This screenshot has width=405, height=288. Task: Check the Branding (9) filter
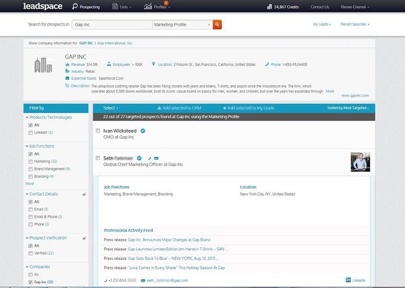click(x=30, y=176)
